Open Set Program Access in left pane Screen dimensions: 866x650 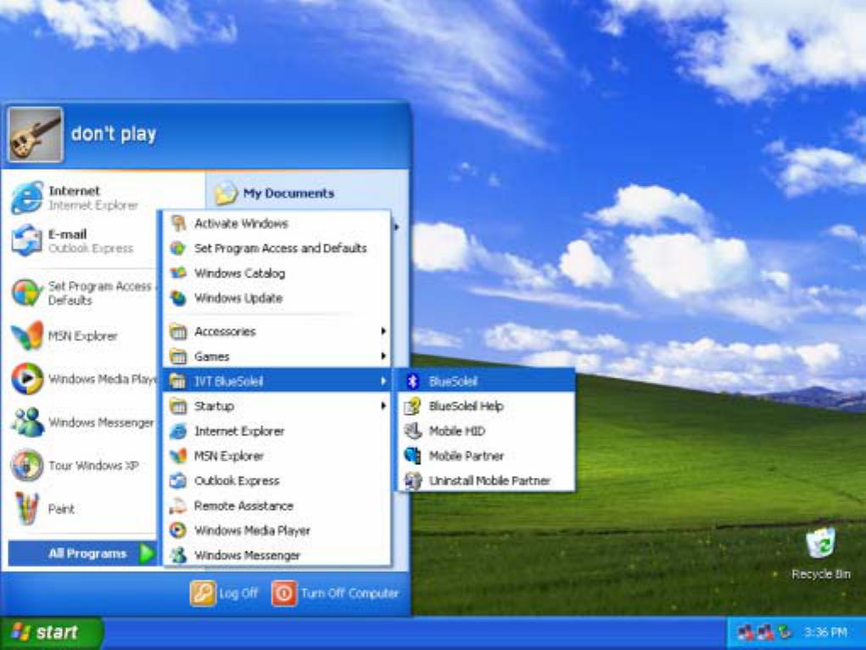click(83, 293)
